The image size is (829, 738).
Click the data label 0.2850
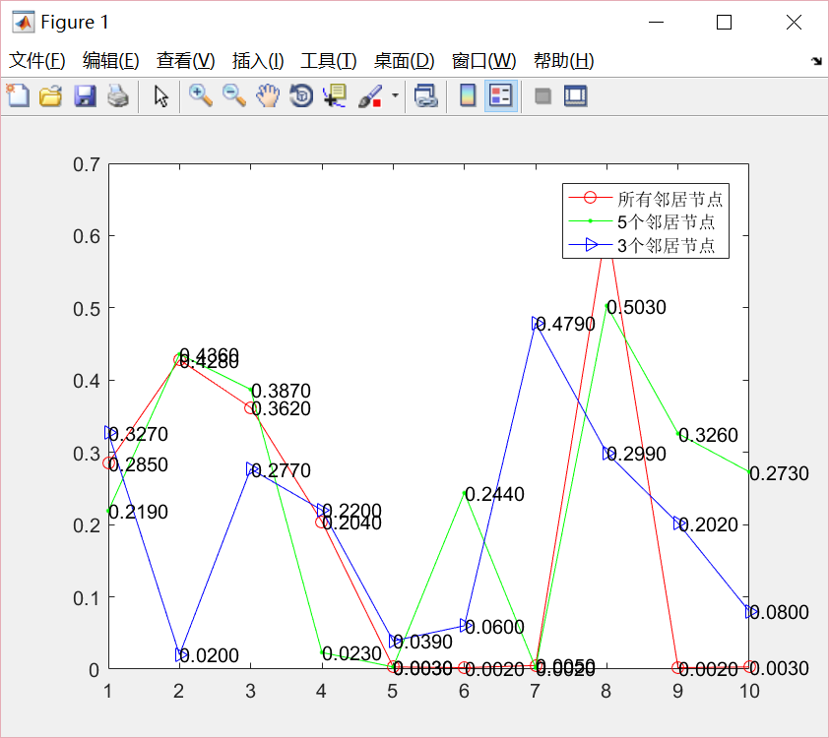click(x=138, y=464)
